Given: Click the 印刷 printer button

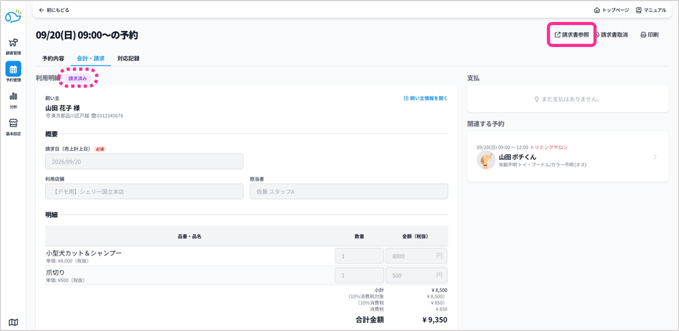Looking at the screenshot, I should pyautogui.click(x=649, y=34).
